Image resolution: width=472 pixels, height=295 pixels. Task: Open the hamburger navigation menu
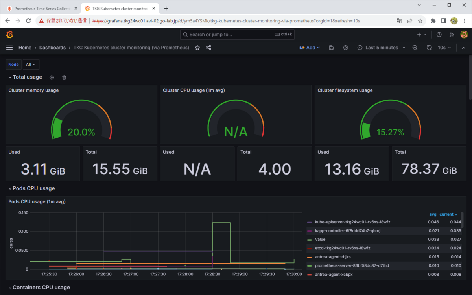coord(9,48)
